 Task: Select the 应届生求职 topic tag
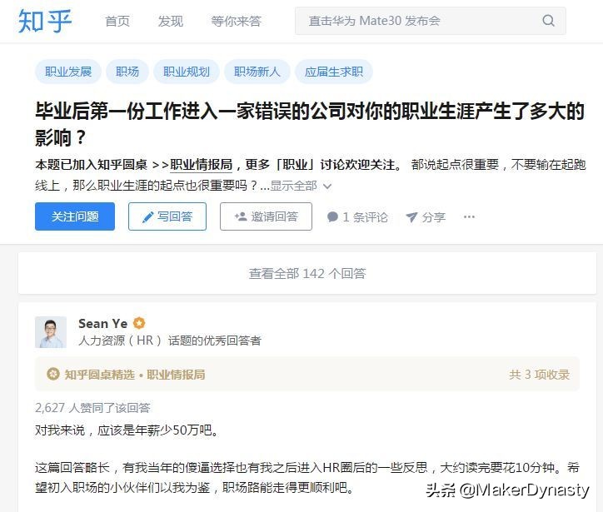coord(334,72)
